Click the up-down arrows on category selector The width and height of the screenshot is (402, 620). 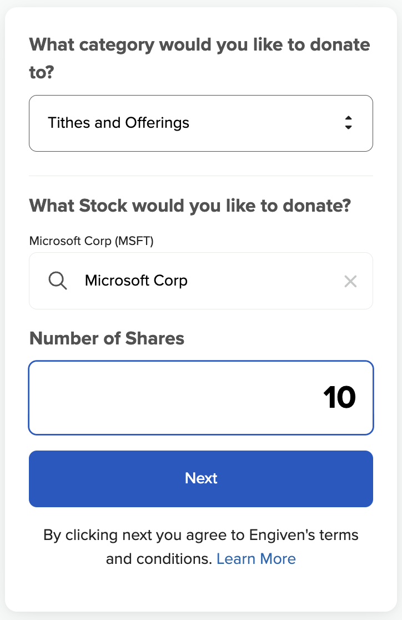[x=348, y=123]
